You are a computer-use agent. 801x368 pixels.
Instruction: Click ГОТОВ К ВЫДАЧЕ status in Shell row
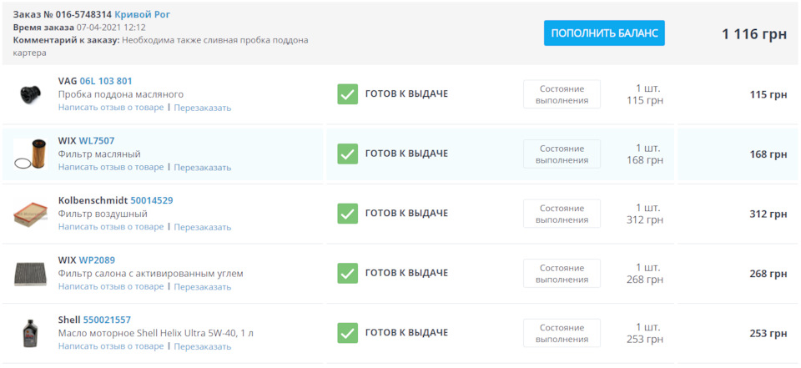(x=406, y=333)
